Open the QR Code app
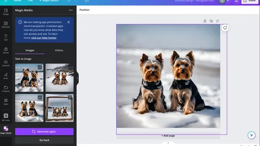This screenshot has height=146, width=260. (6, 117)
